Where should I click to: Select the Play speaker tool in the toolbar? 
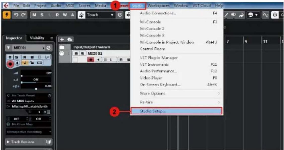(x=233, y=15)
